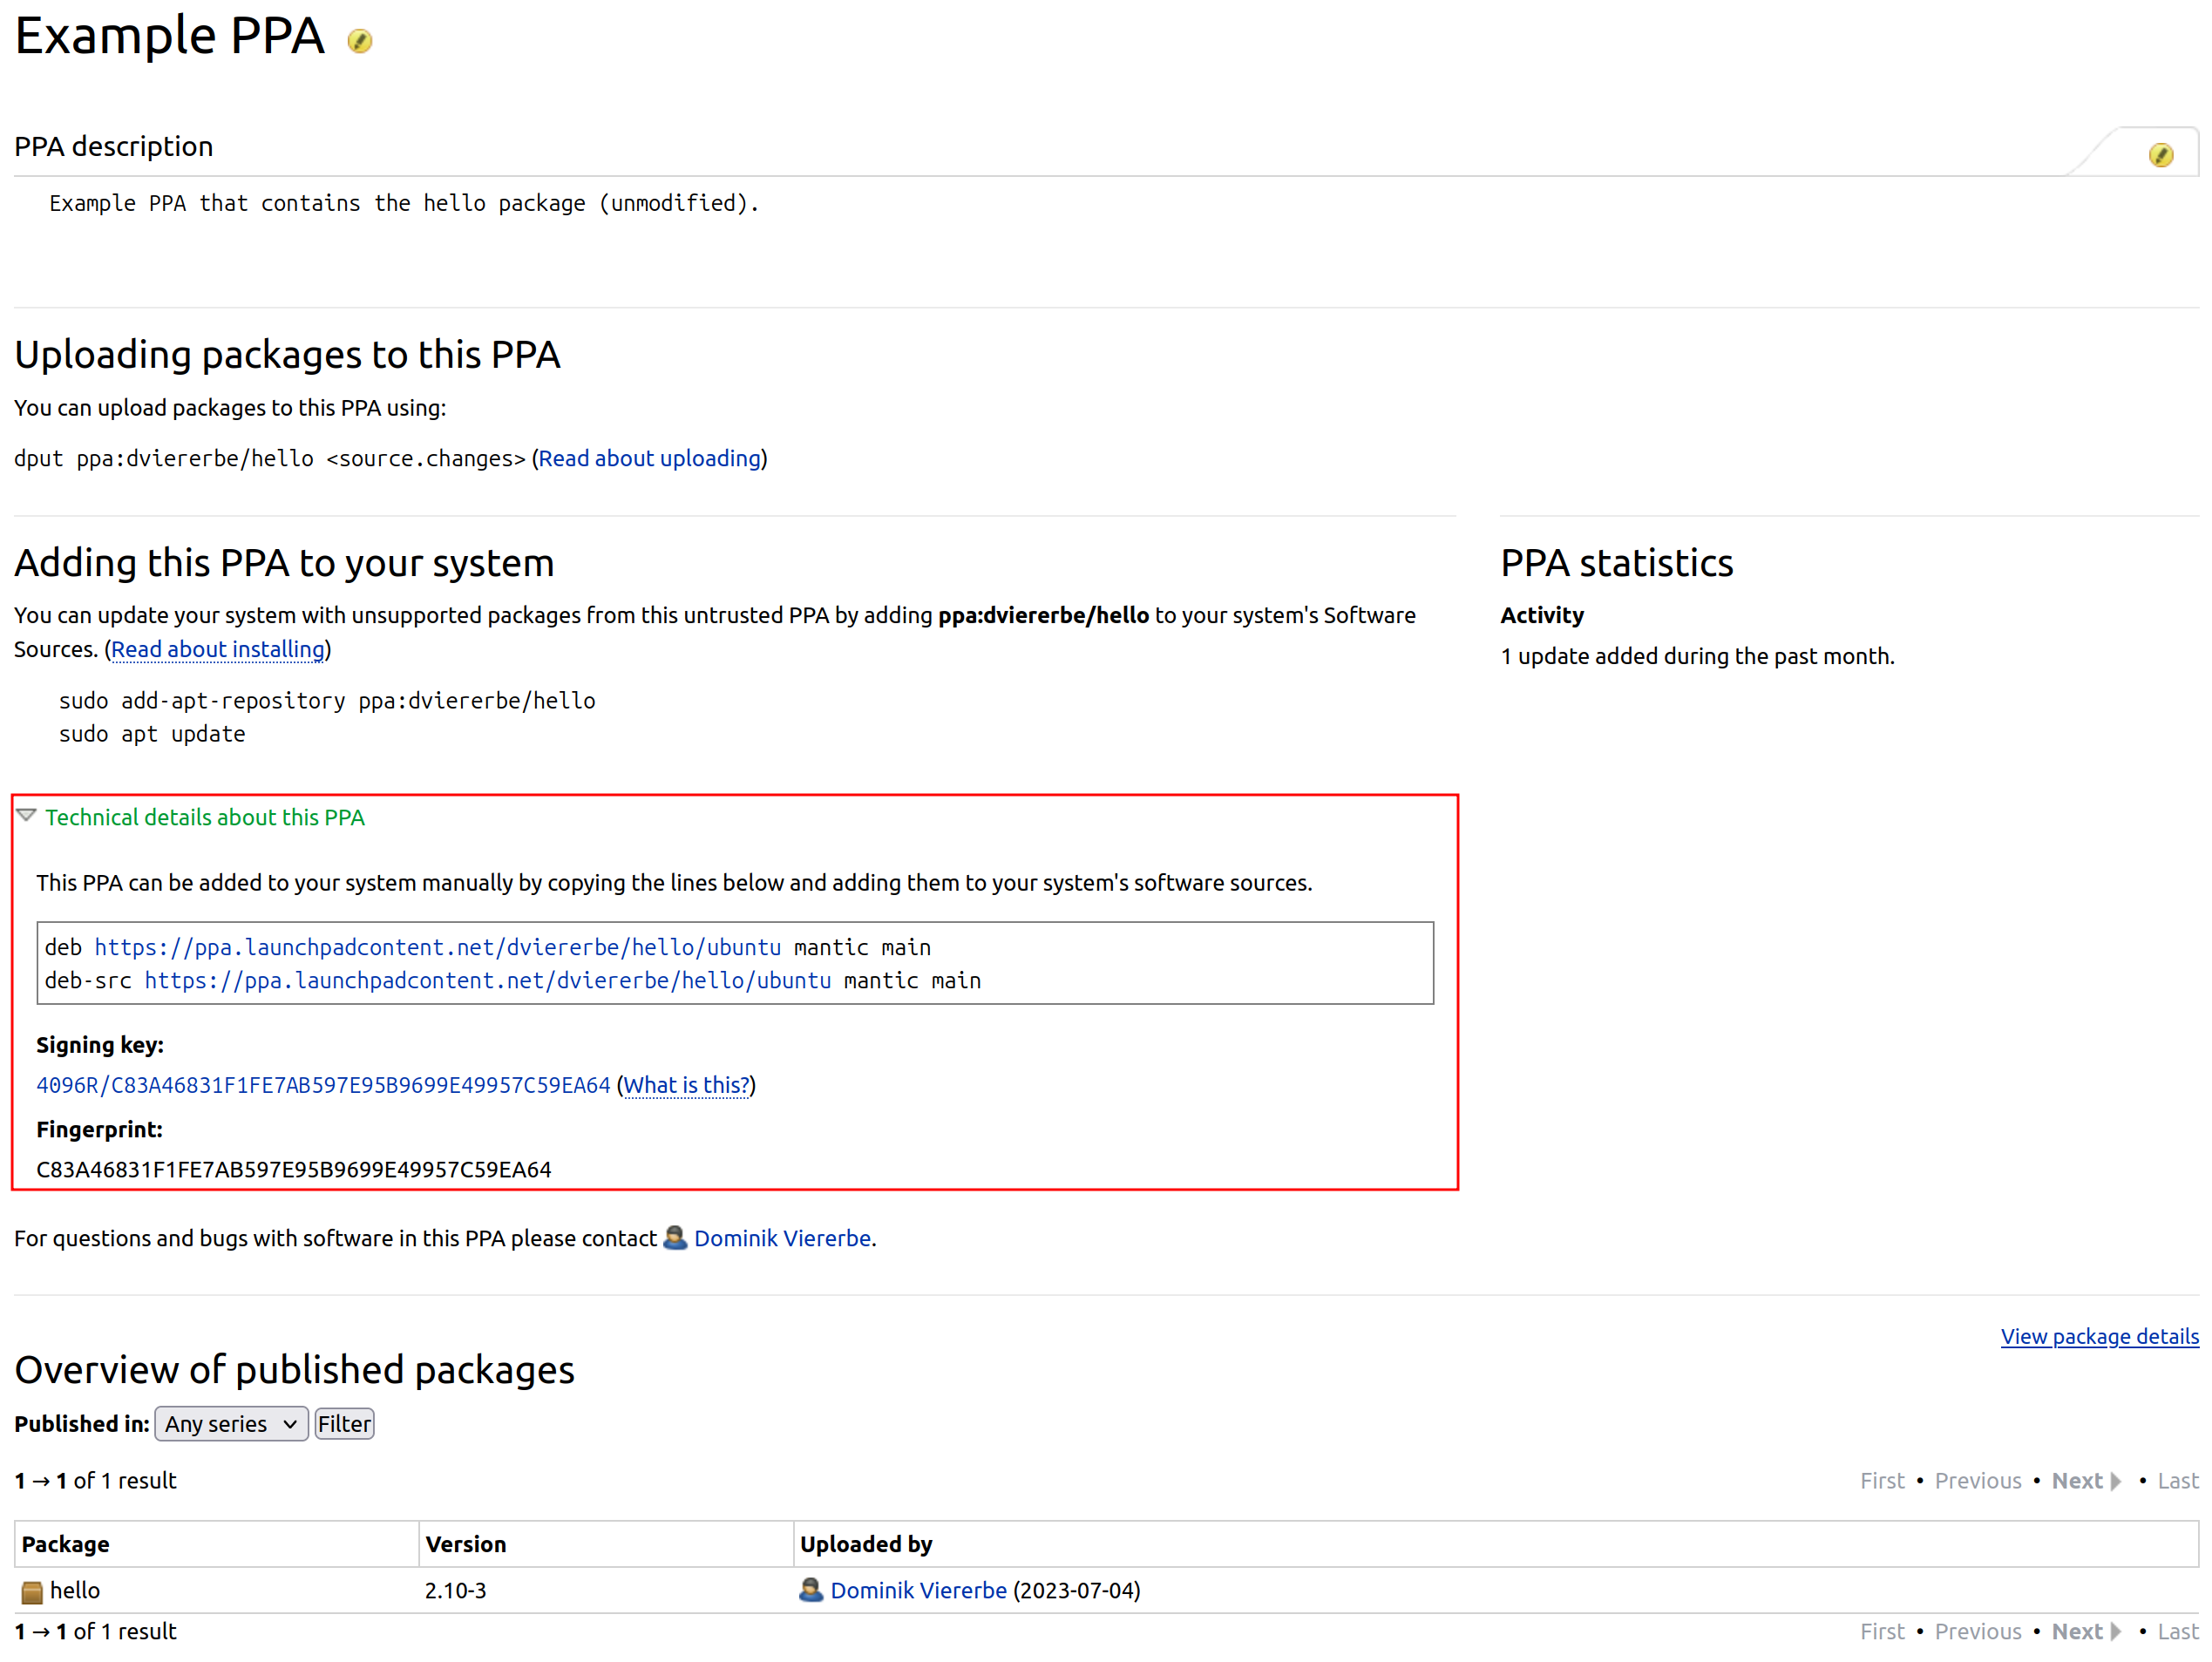Click the edit pencil icon next to Example PPA title

point(360,41)
